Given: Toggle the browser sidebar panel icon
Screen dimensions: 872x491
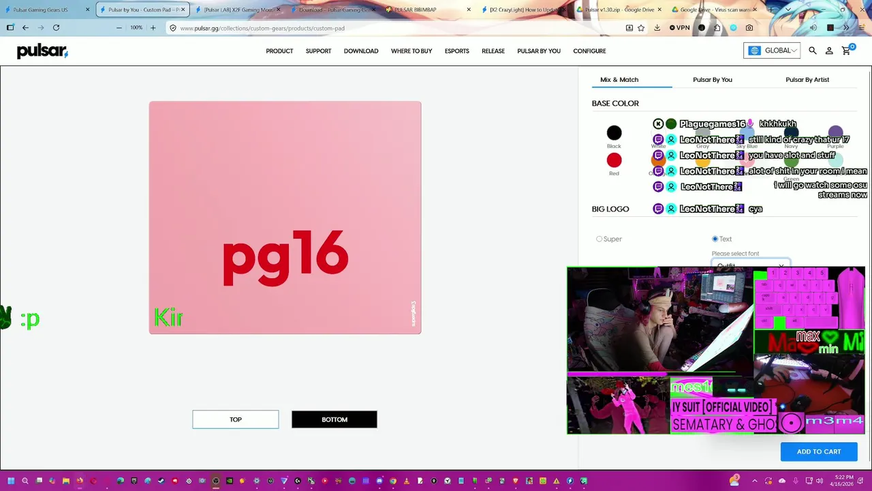Looking at the screenshot, I should coord(10,28).
